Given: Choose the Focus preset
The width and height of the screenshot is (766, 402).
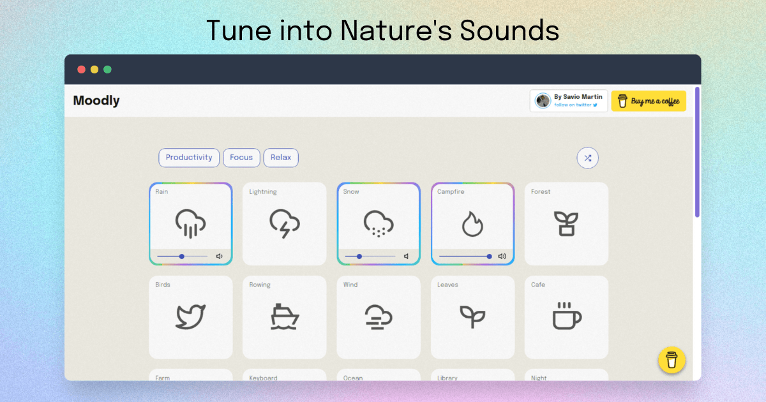Looking at the screenshot, I should click(x=241, y=158).
